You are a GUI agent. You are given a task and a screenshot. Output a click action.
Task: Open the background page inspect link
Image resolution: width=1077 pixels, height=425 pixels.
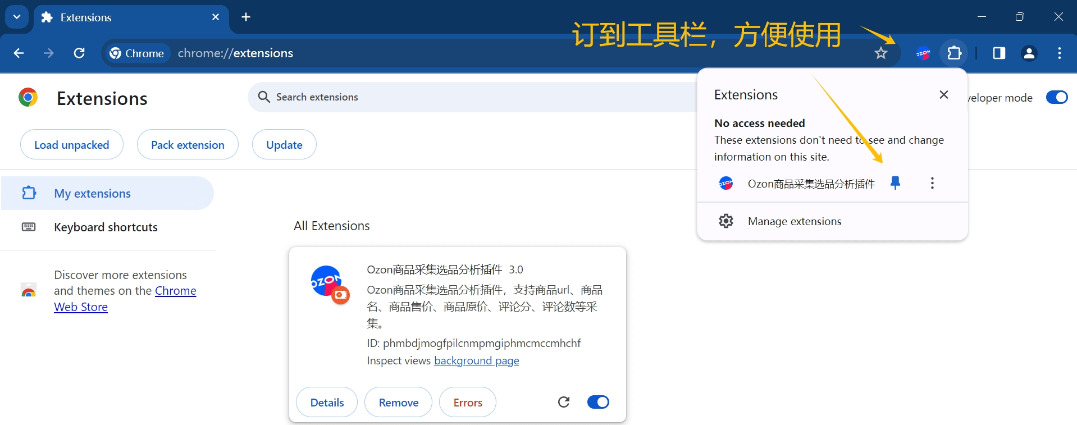coord(477,360)
